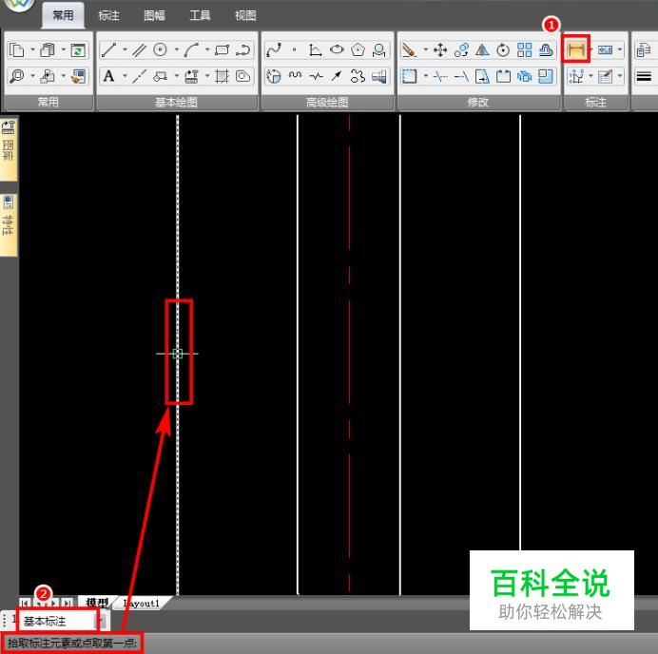This screenshot has height=654, width=658.
Task: Select the Polyline tool
Action: point(243,50)
